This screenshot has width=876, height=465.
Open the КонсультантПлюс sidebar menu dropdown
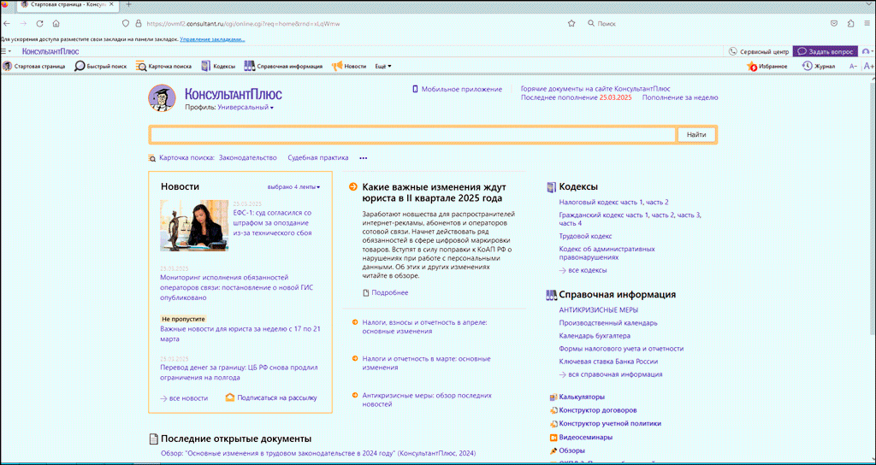[x=6, y=51]
